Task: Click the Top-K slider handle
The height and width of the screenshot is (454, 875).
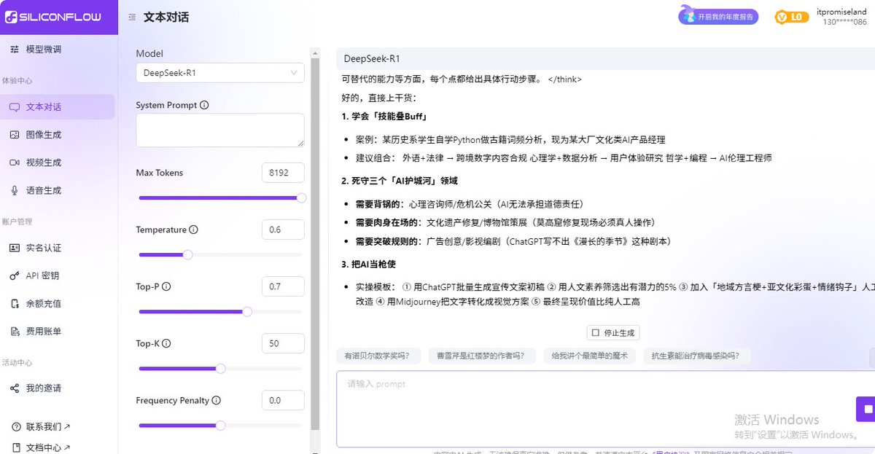Action: coord(220,368)
